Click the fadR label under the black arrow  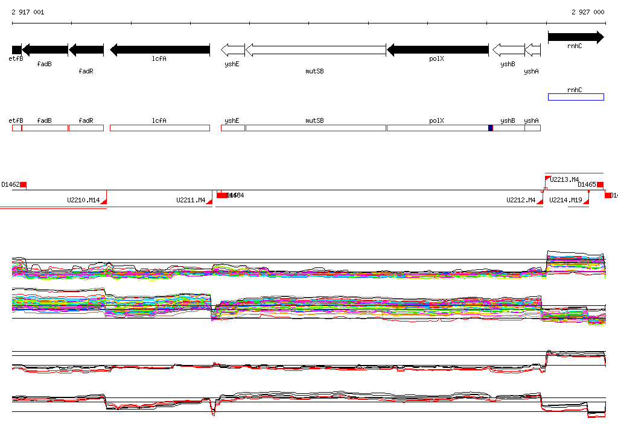(x=86, y=71)
